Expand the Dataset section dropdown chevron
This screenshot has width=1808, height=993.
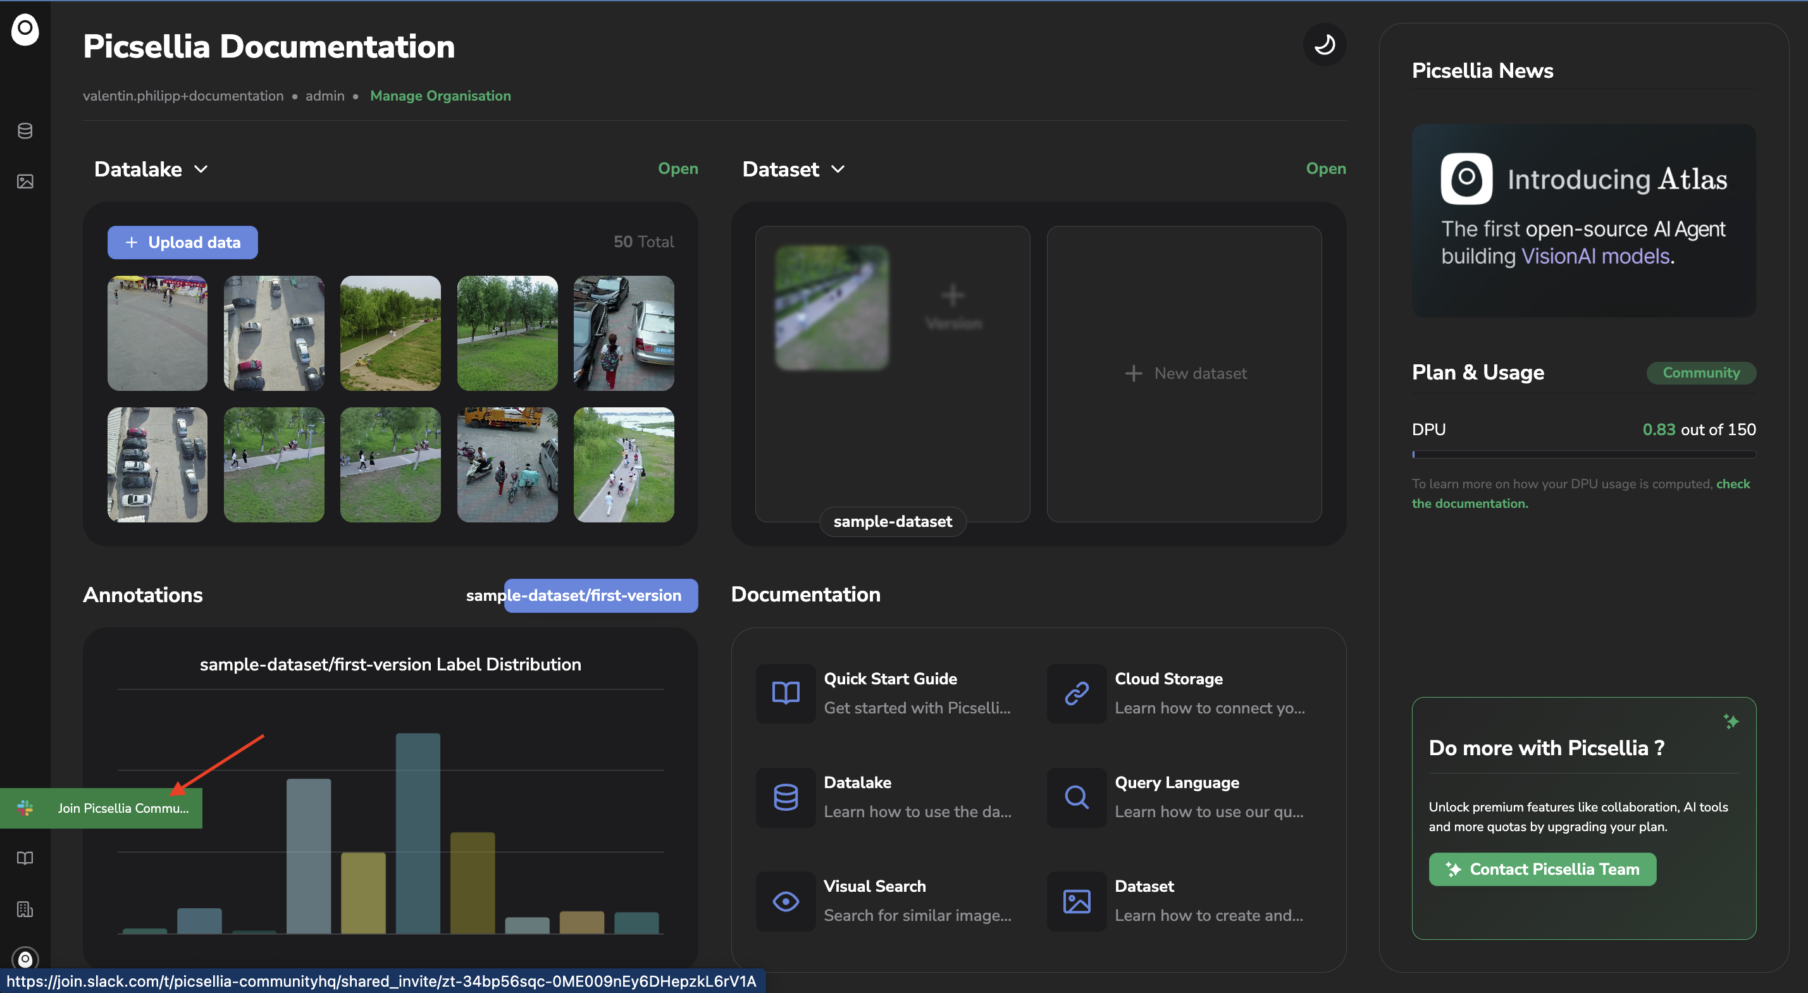(x=838, y=169)
